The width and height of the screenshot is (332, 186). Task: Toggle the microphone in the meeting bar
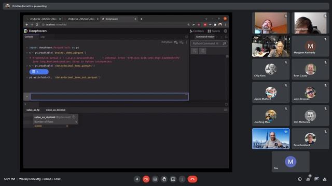(x=137, y=179)
